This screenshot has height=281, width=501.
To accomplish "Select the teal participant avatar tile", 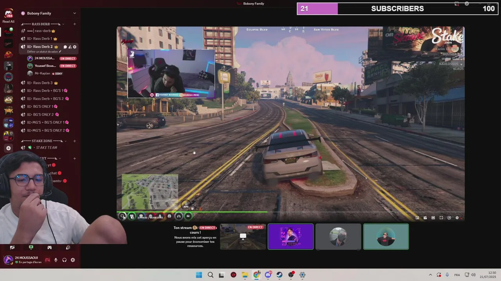I will (386, 237).
